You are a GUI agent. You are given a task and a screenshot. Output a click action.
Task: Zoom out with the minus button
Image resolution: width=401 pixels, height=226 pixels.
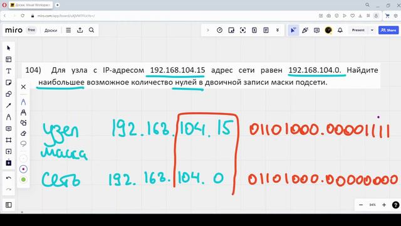(x=361, y=205)
